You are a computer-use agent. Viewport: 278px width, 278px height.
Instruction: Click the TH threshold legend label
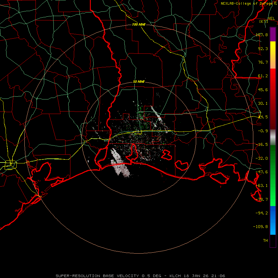265,241
